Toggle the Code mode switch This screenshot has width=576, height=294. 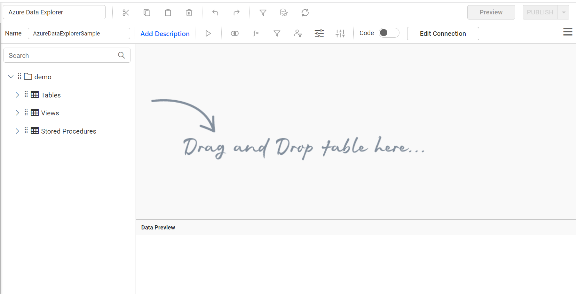[x=389, y=33]
